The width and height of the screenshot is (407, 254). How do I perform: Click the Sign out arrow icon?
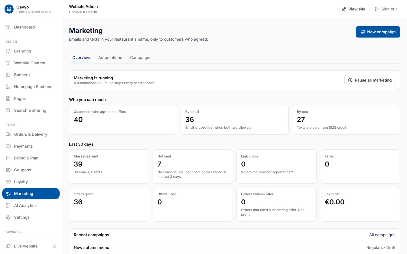coord(377,9)
